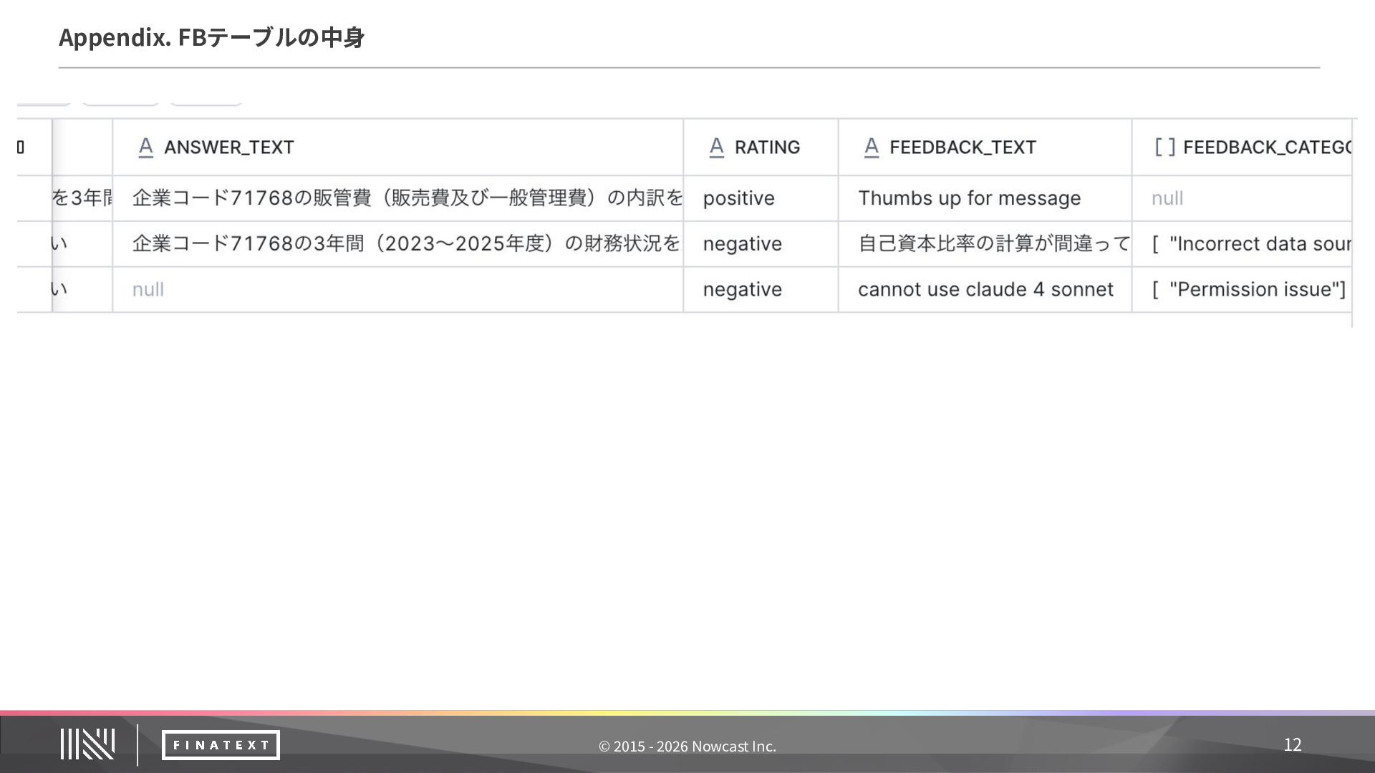Click the 'Thumbs up for message' cell
Viewport: 1375px width, 773px height.
pyautogui.click(x=985, y=198)
